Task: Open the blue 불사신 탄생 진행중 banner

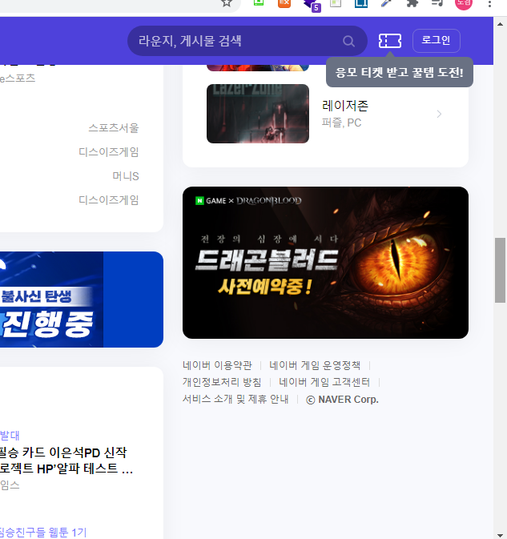Action: pyautogui.click(x=82, y=300)
